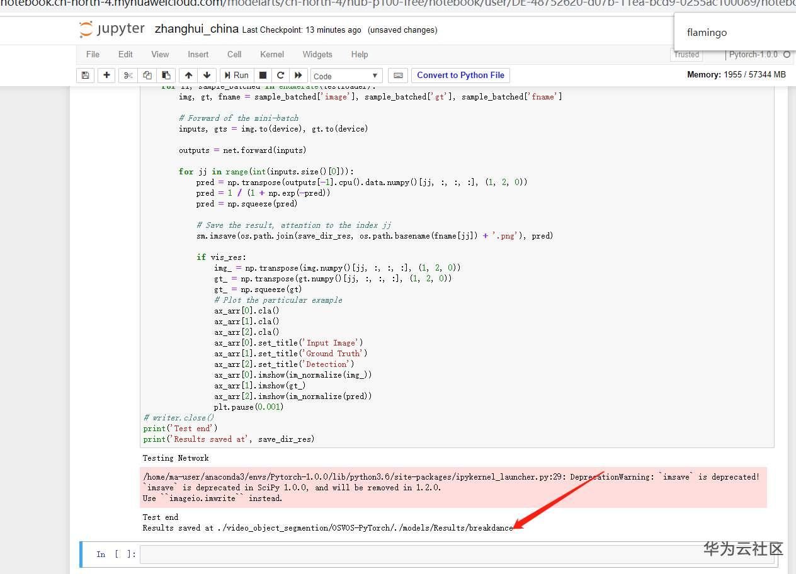The height and width of the screenshot is (574, 796).
Task: Focus the empty input cell
Action: [x=458, y=554]
